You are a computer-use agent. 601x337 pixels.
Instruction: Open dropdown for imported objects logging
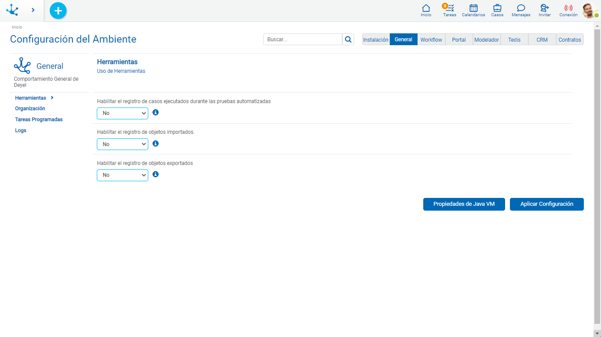point(122,144)
